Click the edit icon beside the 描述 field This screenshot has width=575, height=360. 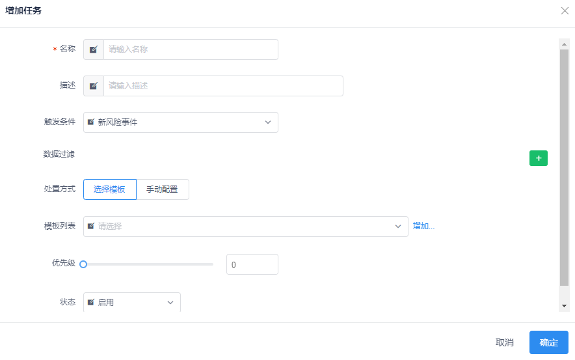(x=94, y=86)
